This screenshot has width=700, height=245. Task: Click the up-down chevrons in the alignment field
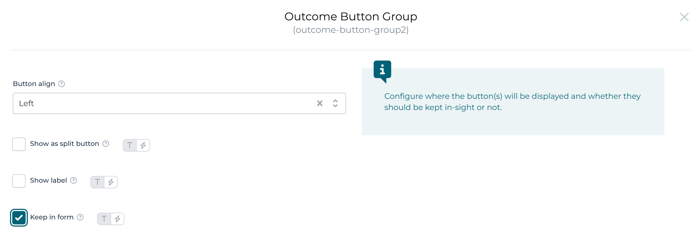click(335, 103)
